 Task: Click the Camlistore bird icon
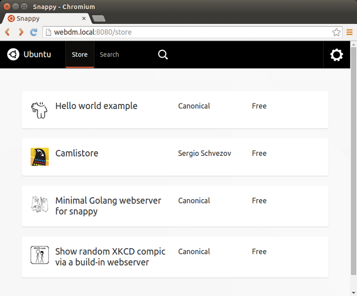tap(39, 157)
